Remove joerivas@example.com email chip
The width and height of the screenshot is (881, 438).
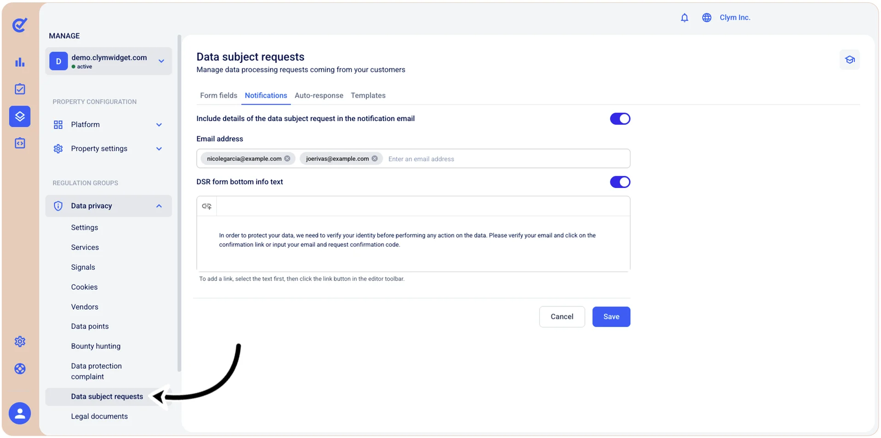point(375,159)
